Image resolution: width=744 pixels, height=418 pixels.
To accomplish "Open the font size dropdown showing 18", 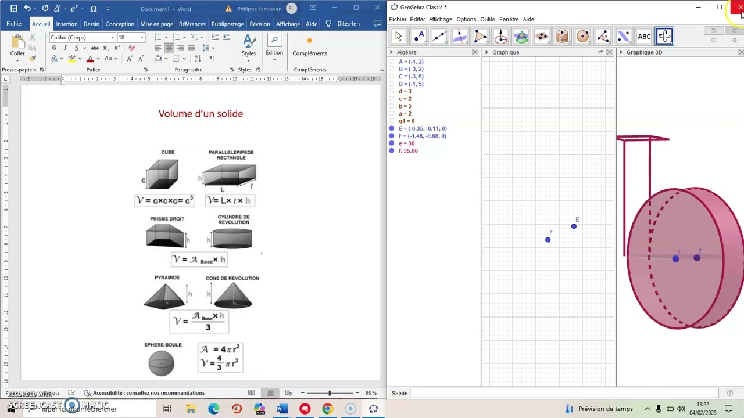I will [x=141, y=38].
